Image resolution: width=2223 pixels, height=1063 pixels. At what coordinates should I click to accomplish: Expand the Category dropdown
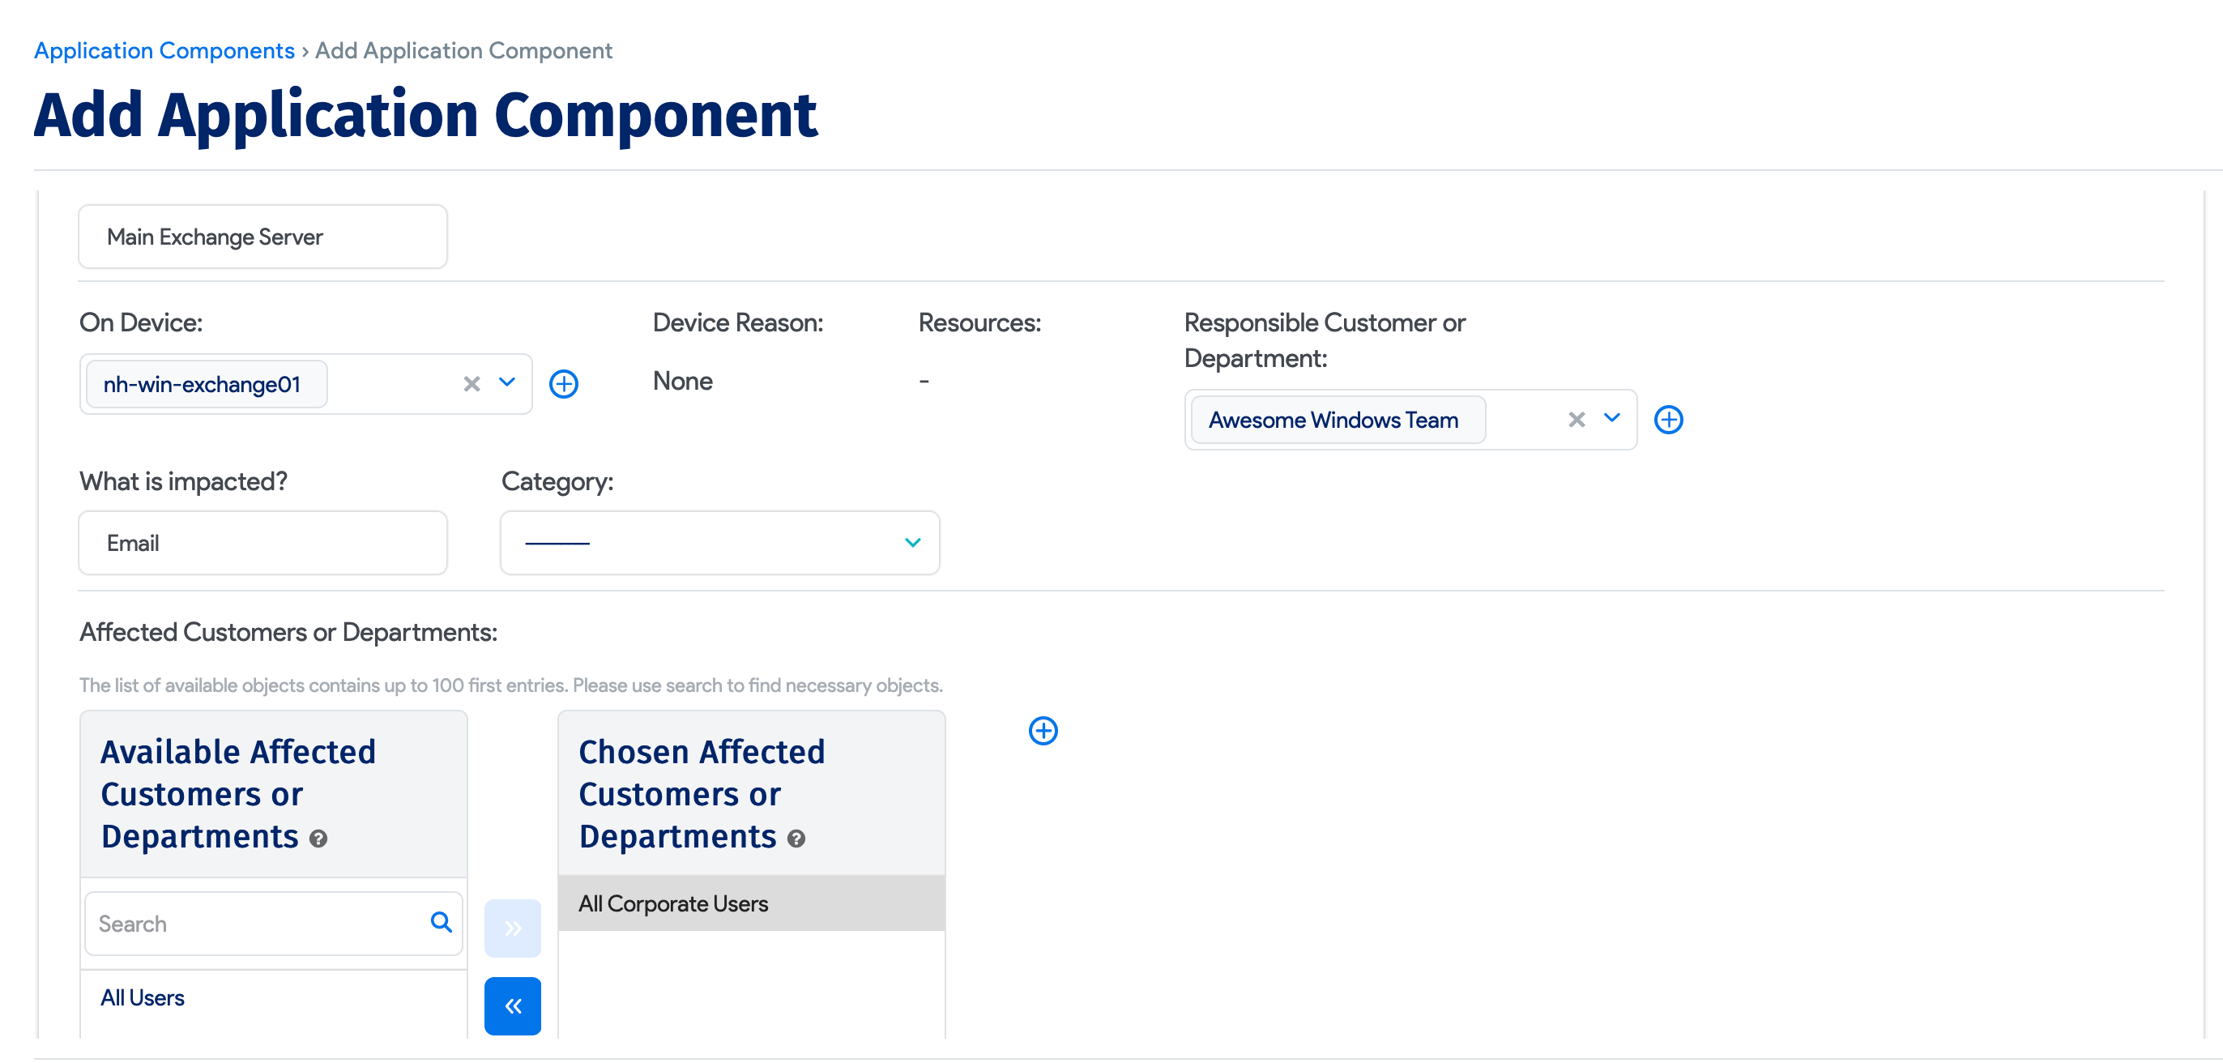coord(912,543)
